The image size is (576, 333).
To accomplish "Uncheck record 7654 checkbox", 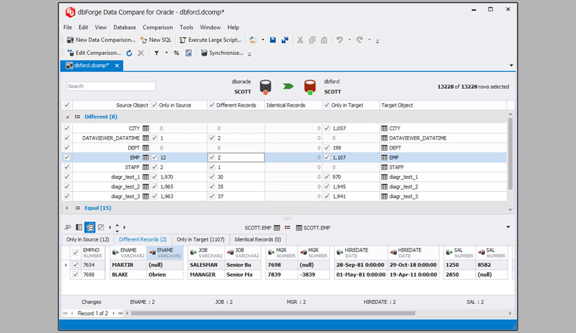I will coord(76,264).
